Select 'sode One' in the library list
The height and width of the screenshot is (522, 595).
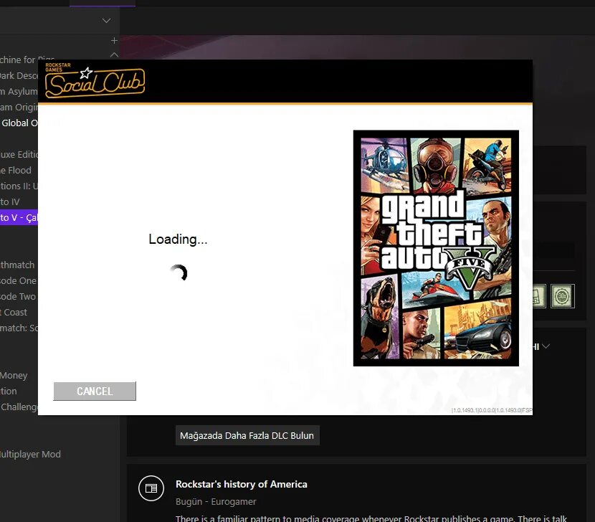[18, 281]
